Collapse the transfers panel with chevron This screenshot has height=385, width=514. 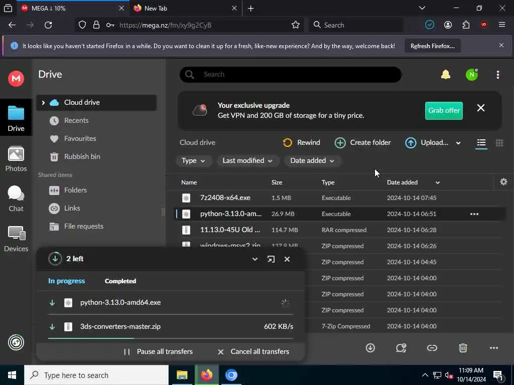[x=254, y=259]
